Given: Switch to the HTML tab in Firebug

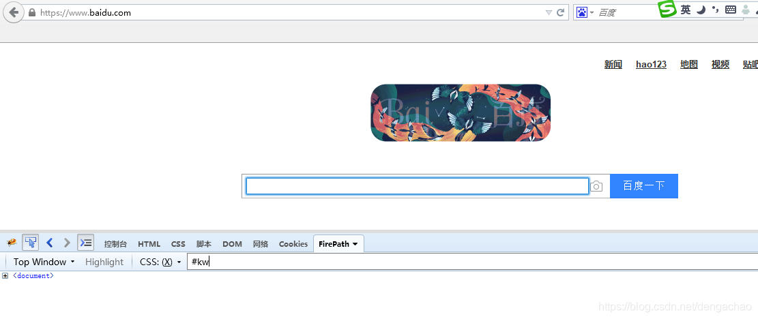Looking at the screenshot, I should [149, 244].
